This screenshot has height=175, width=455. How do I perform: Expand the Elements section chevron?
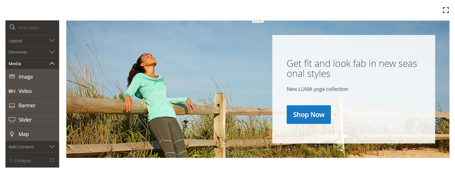(x=52, y=52)
